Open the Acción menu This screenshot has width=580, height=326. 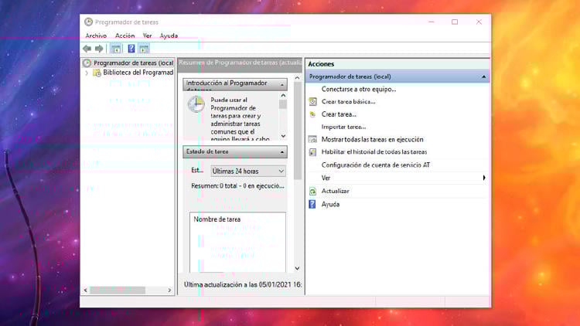[x=125, y=36]
